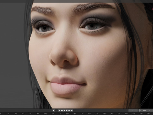This screenshot has height=115, width=153.
Task: Click frame 100 on the timeline ruler
Action: [x=45, y=113]
